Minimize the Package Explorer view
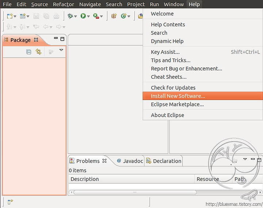 point(56,38)
